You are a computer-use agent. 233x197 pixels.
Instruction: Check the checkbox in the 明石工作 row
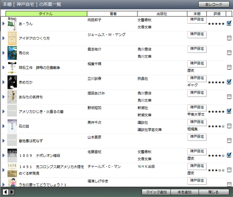coord(229,67)
